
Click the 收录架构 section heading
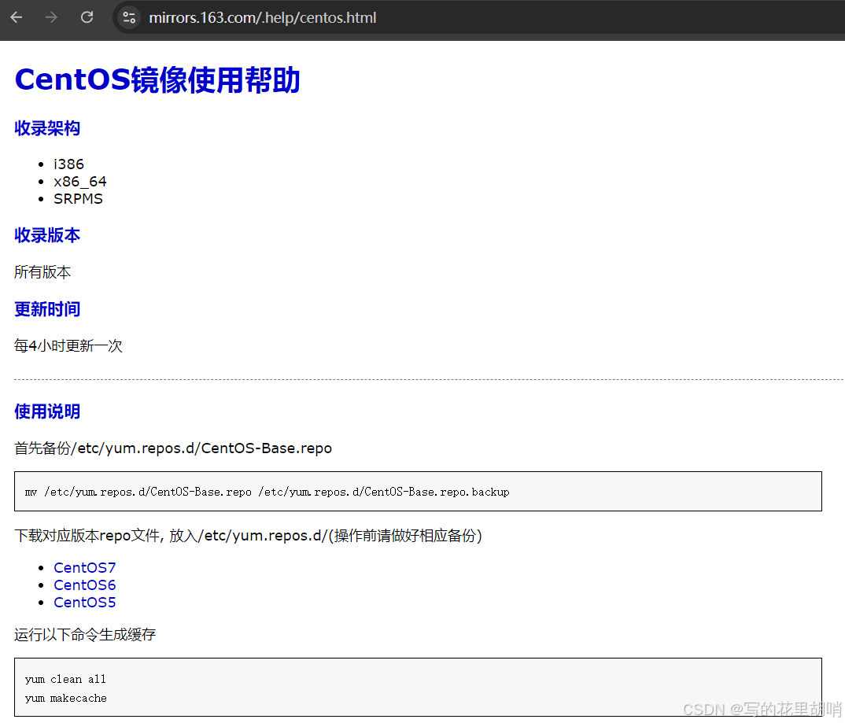pos(46,128)
